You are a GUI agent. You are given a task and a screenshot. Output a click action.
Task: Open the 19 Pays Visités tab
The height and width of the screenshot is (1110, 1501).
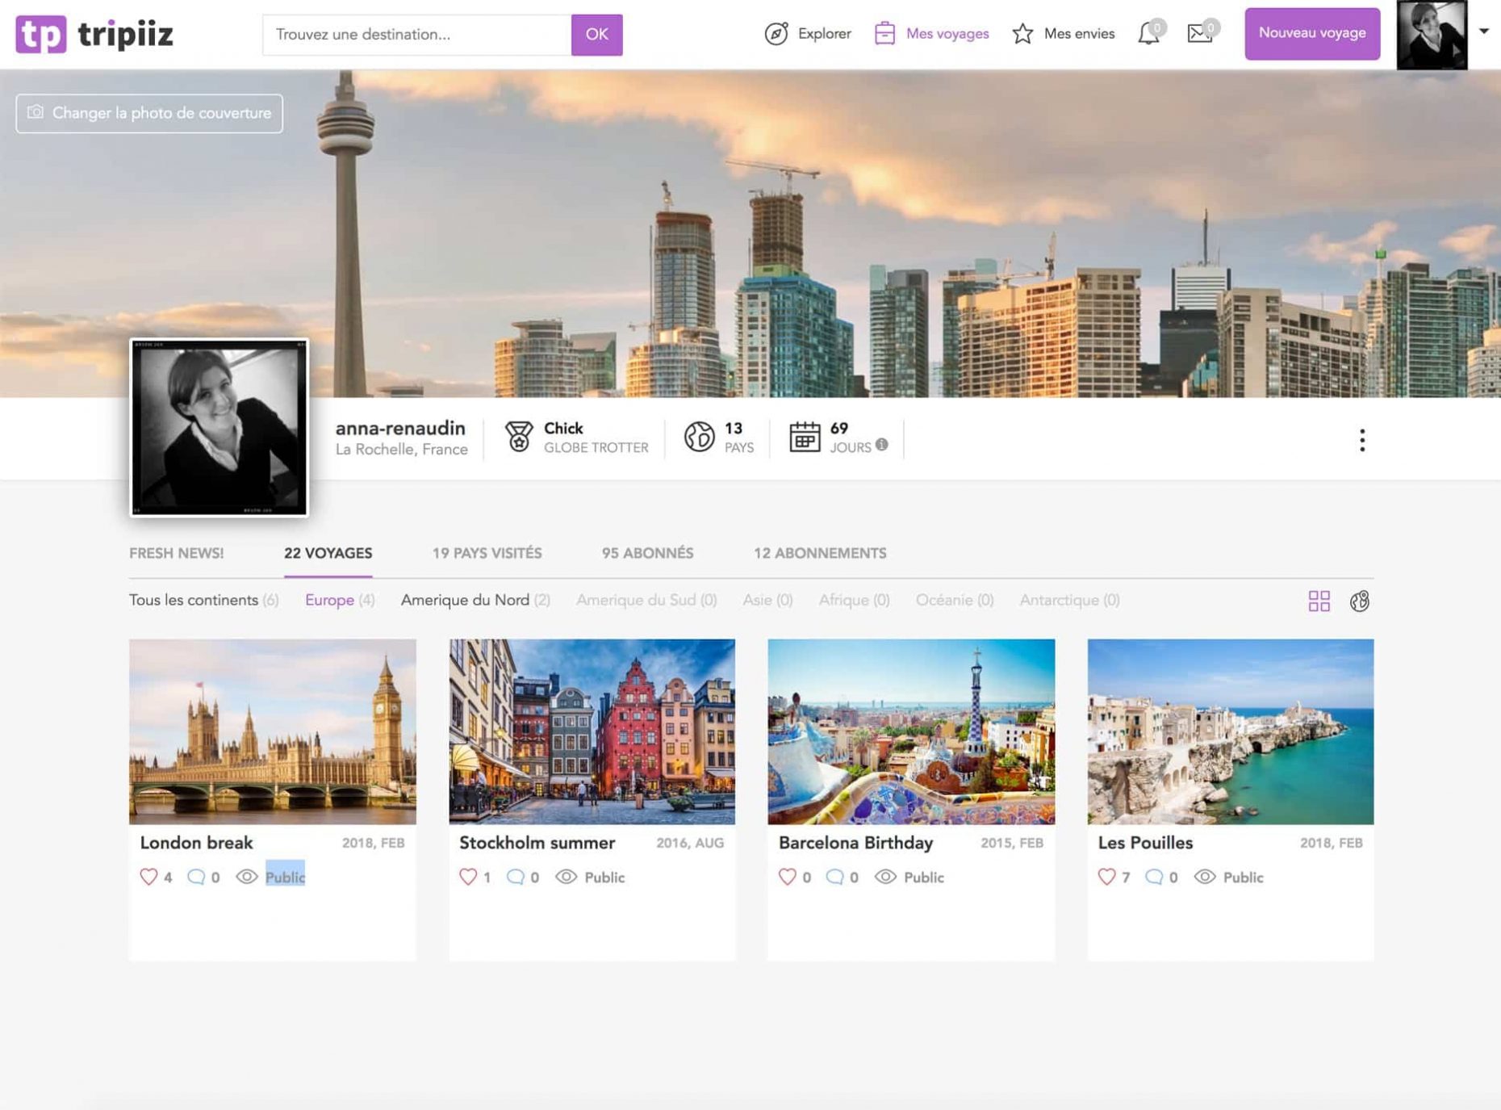[487, 553]
